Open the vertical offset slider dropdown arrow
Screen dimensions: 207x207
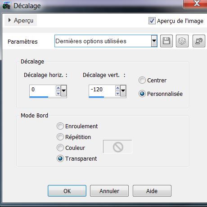click(123, 90)
